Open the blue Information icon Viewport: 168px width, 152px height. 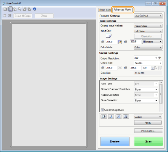tap(35, 9)
